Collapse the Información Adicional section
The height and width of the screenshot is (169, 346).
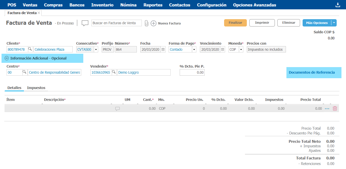[x=7, y=58]
